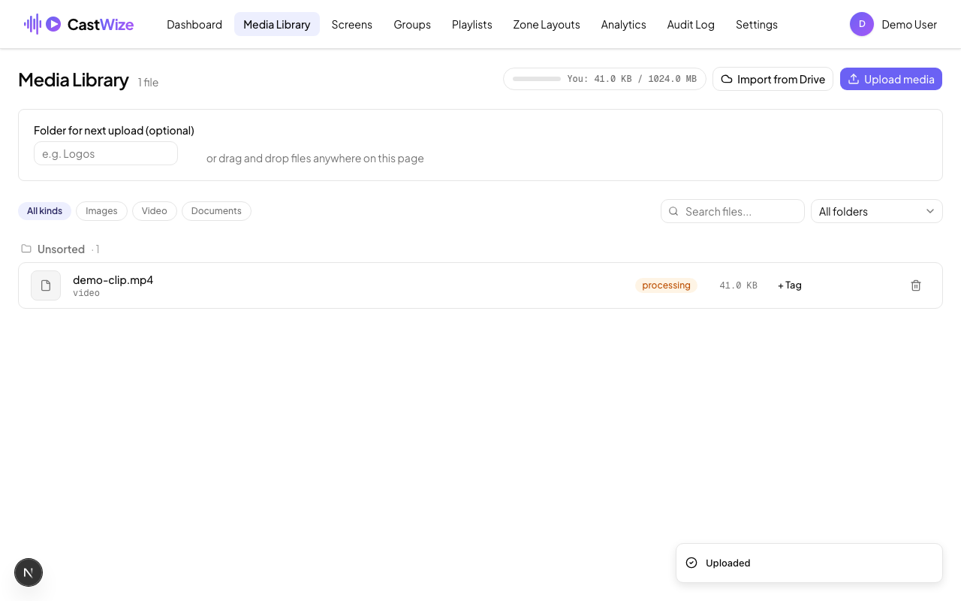Screen dimensions: 961x601
Task: Go to the Dashboard page
Action: coord(194,24)
